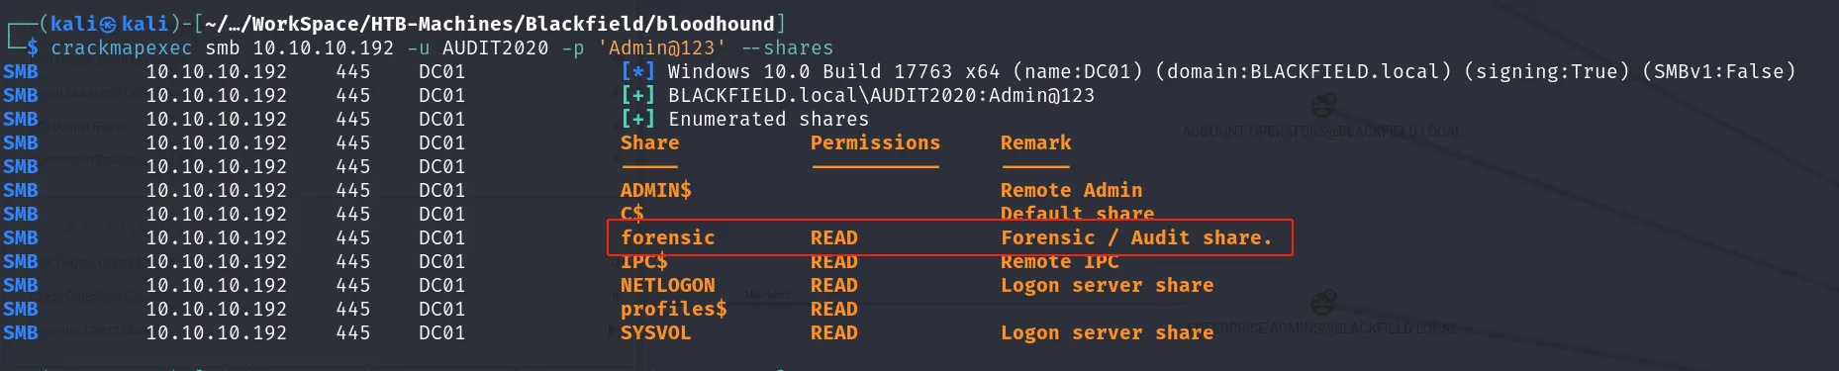The image size is (1839, 371).
Task: Click the Share column header
Action: 649,142
